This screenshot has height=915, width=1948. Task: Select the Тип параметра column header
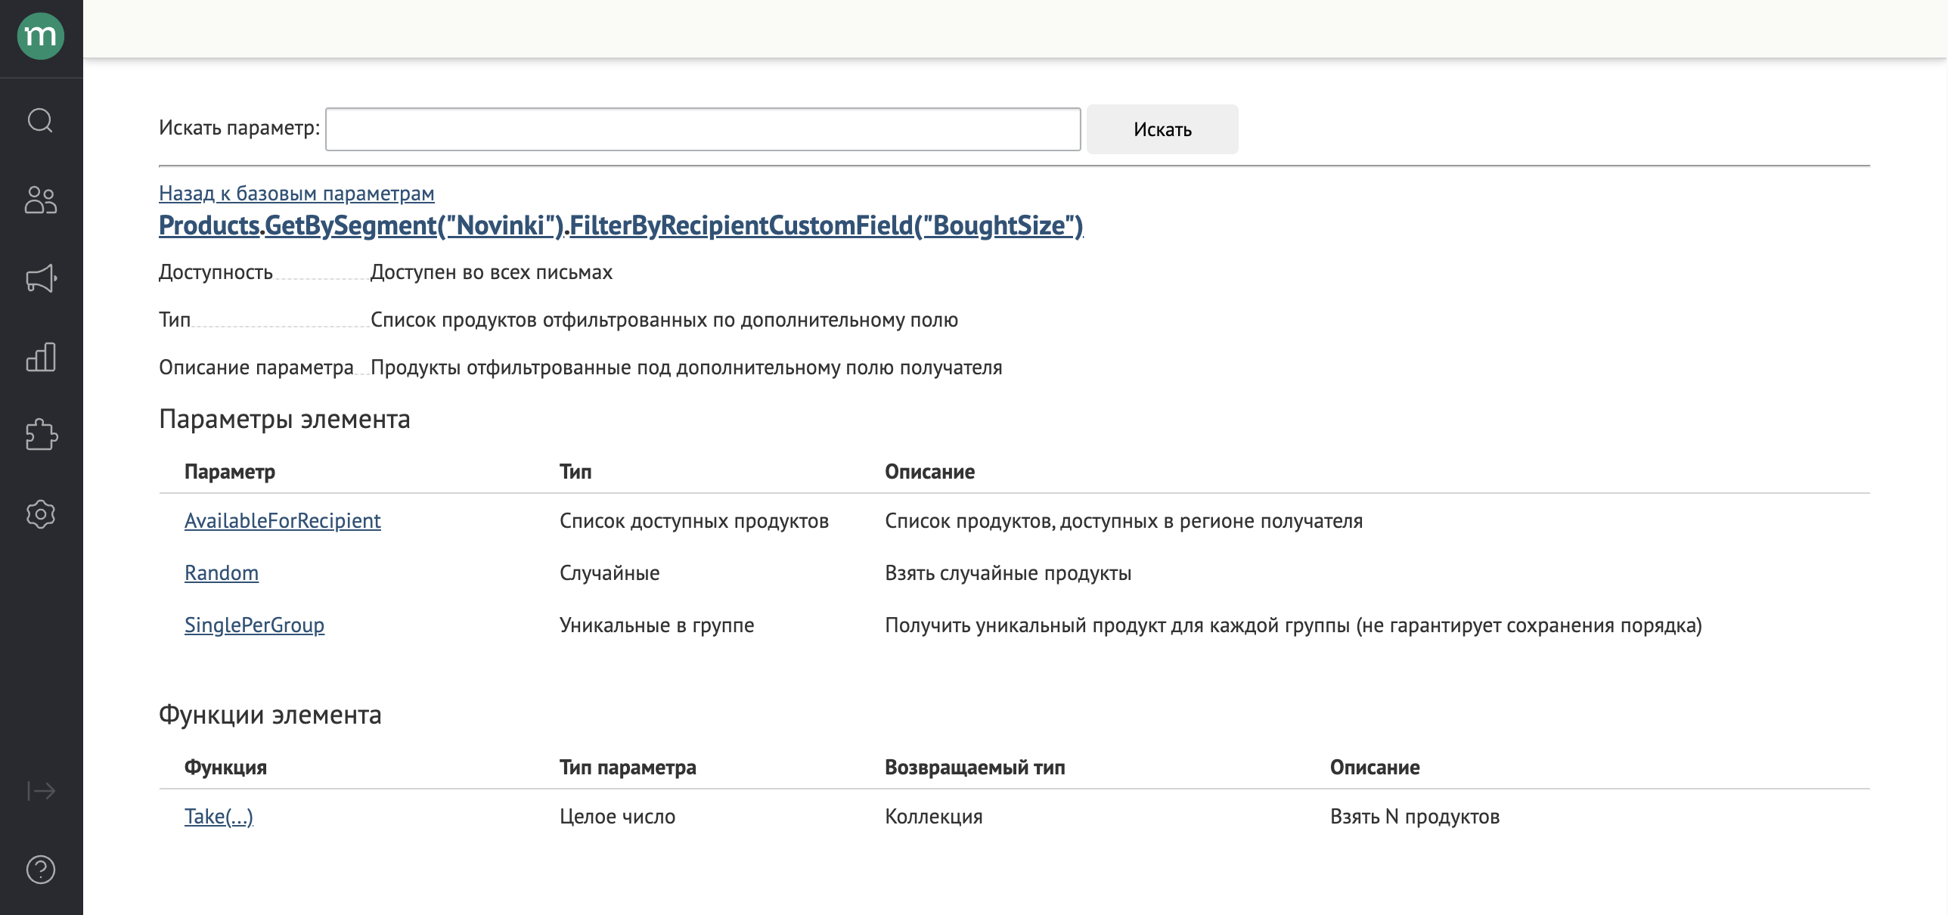pyautogui.click(x=628, y=768)
